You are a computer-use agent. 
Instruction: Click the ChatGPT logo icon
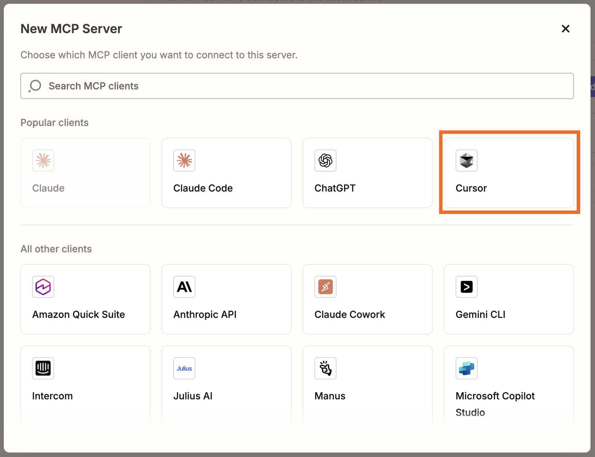tap(325, 161)
